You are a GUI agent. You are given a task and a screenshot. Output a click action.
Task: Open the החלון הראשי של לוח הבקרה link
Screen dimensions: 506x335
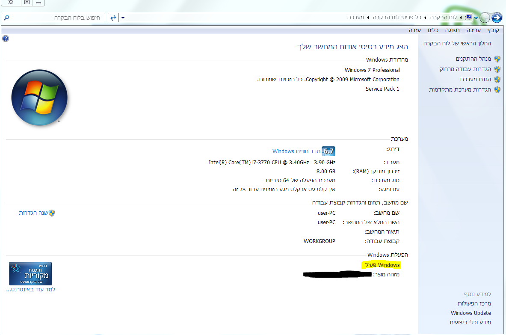(x=457, y=43)
